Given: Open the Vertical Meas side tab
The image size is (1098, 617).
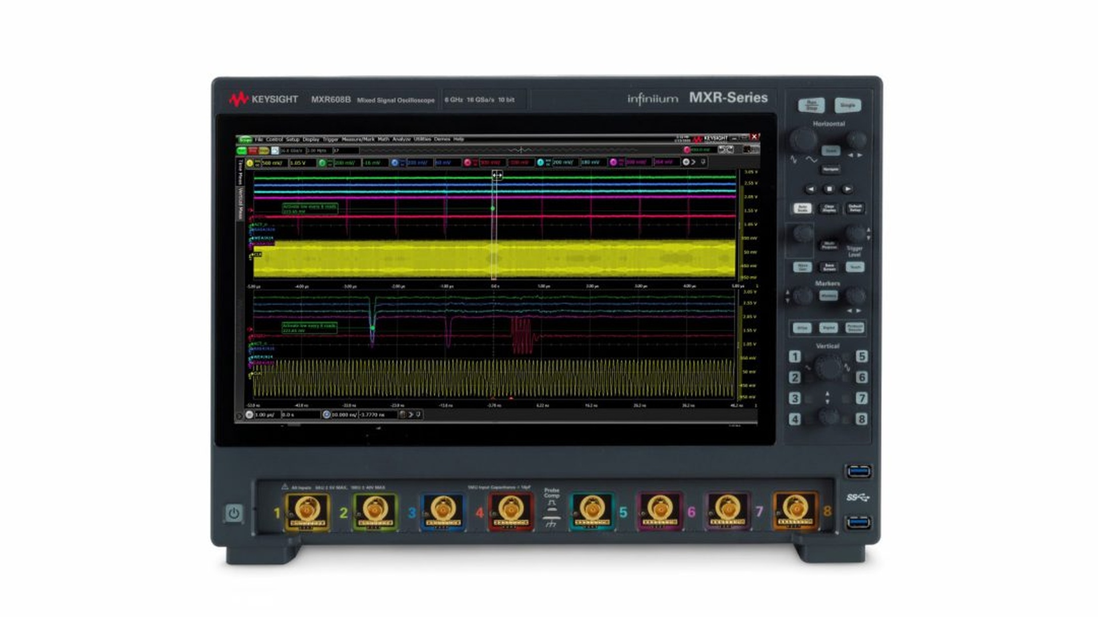Looking at the screenshot, I should click(x=240, y=204).
